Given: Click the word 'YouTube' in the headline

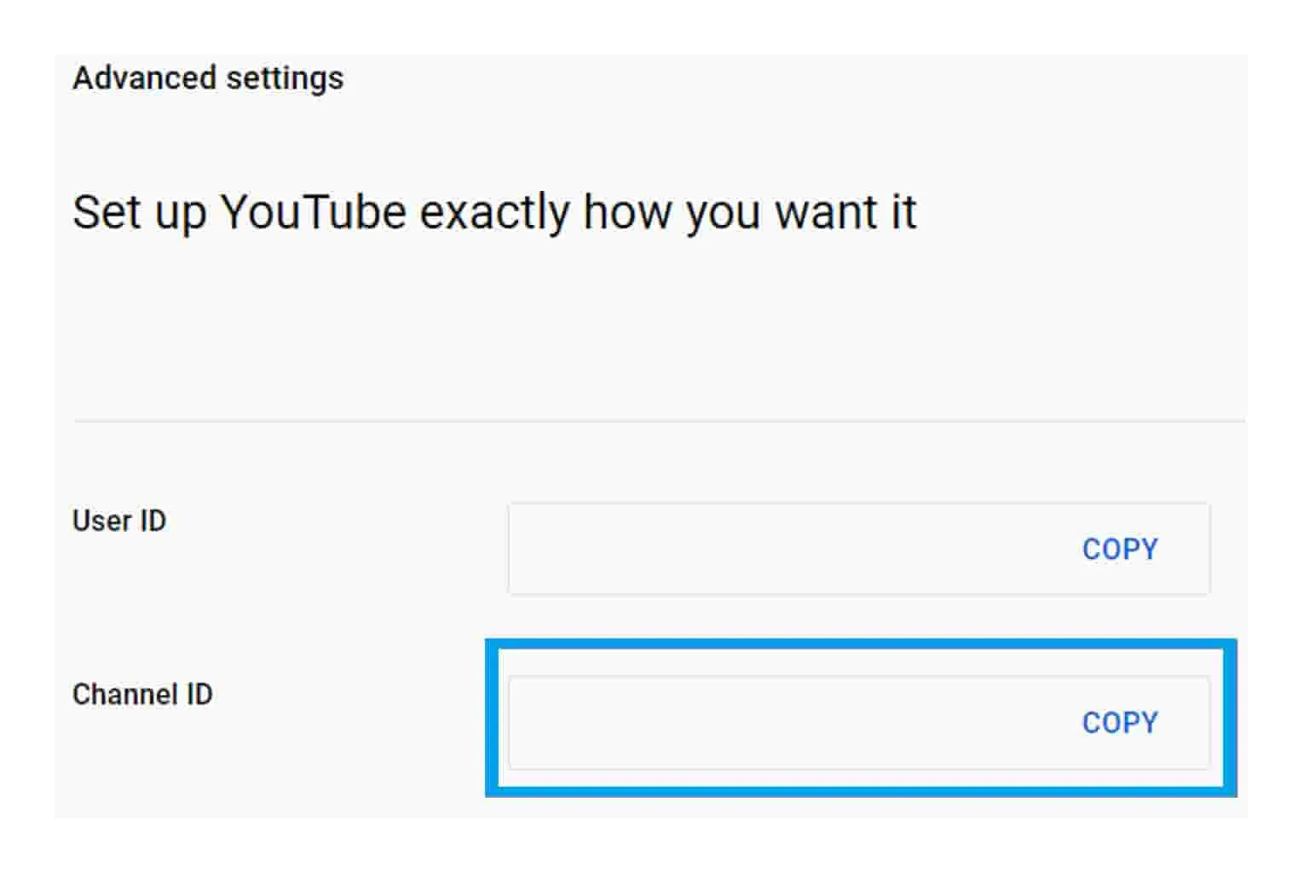Looking at the screenshot, I should tap(314, 211).
